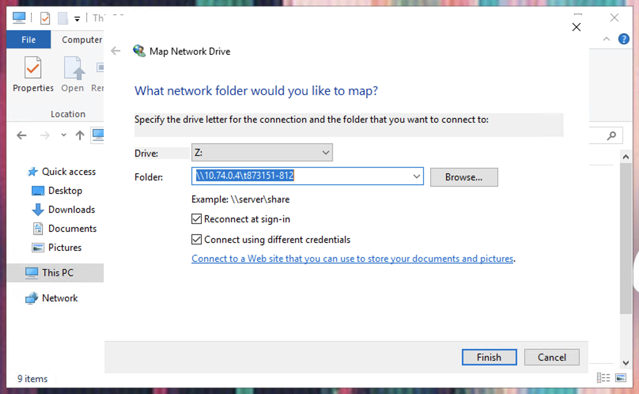
Task: Click the This PC icon in title bar
Action: point(19,18)
